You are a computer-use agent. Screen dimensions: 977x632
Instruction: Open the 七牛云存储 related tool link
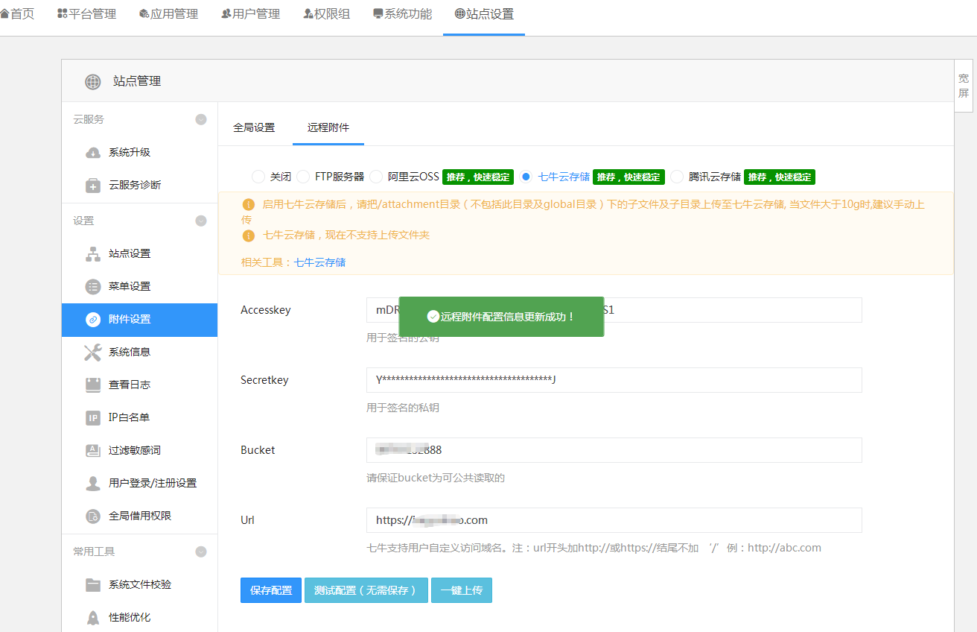[x=319, y=262]
